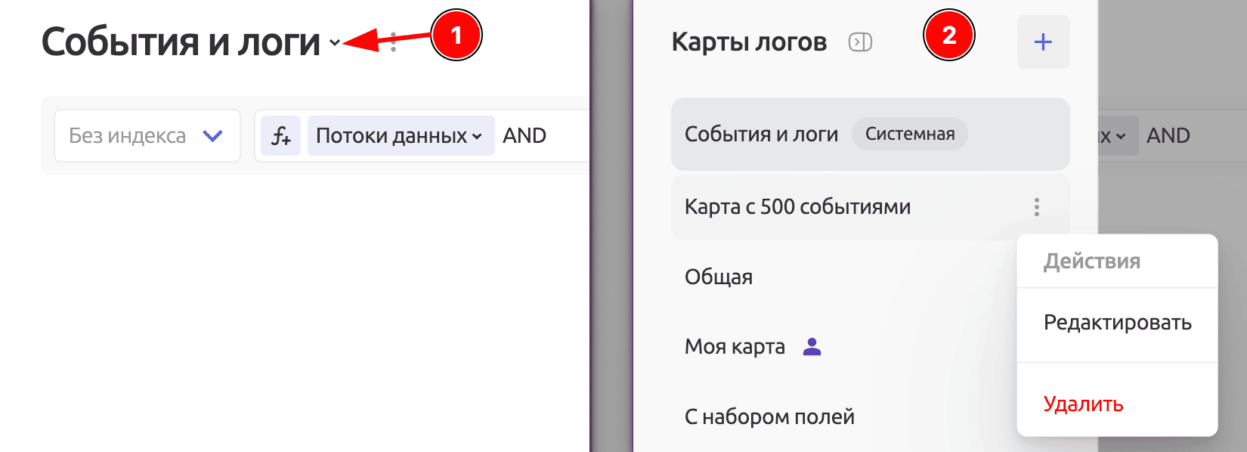The height and width of the screenshot is (452, 1247).
Task: Click the AND operator after "Потоки данных"
Action: pos(524,136)
